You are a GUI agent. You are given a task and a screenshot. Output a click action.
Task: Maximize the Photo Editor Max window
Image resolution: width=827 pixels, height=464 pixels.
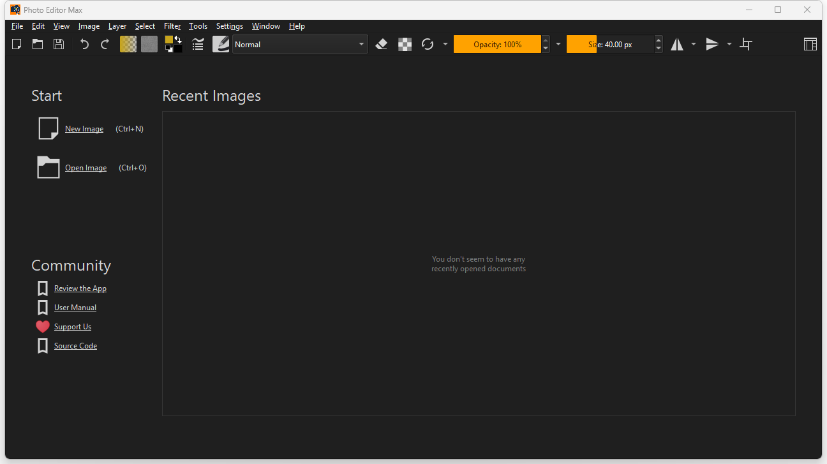click(778, 10)
